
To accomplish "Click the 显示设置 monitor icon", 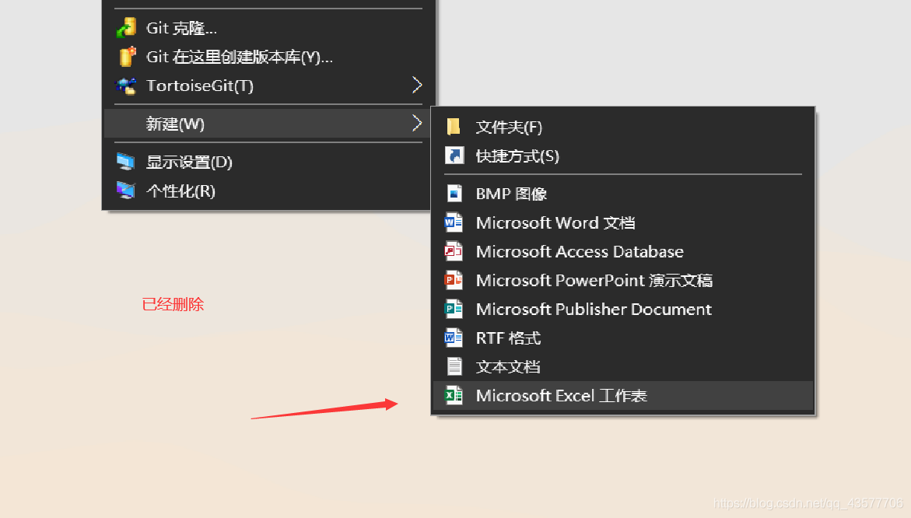I will click(128, 162).
